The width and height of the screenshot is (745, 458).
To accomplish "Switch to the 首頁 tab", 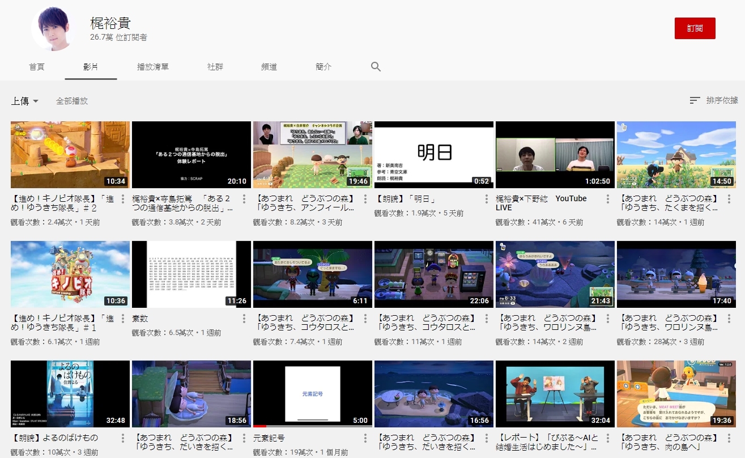I will 37,67.
